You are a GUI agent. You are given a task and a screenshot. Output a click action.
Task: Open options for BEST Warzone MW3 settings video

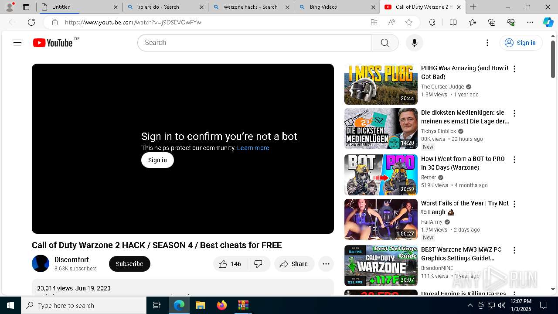point(514,250)
